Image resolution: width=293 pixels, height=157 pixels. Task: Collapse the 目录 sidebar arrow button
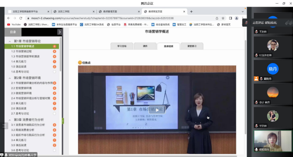point(59,32)
